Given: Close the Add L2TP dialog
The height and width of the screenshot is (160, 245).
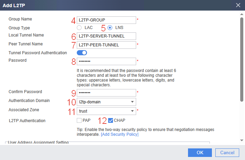Looking at the screenshot, I should [x=238, y=5].
